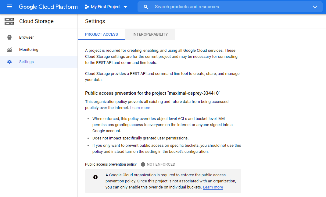Switch to the Project Access tab

click(102, 34)
